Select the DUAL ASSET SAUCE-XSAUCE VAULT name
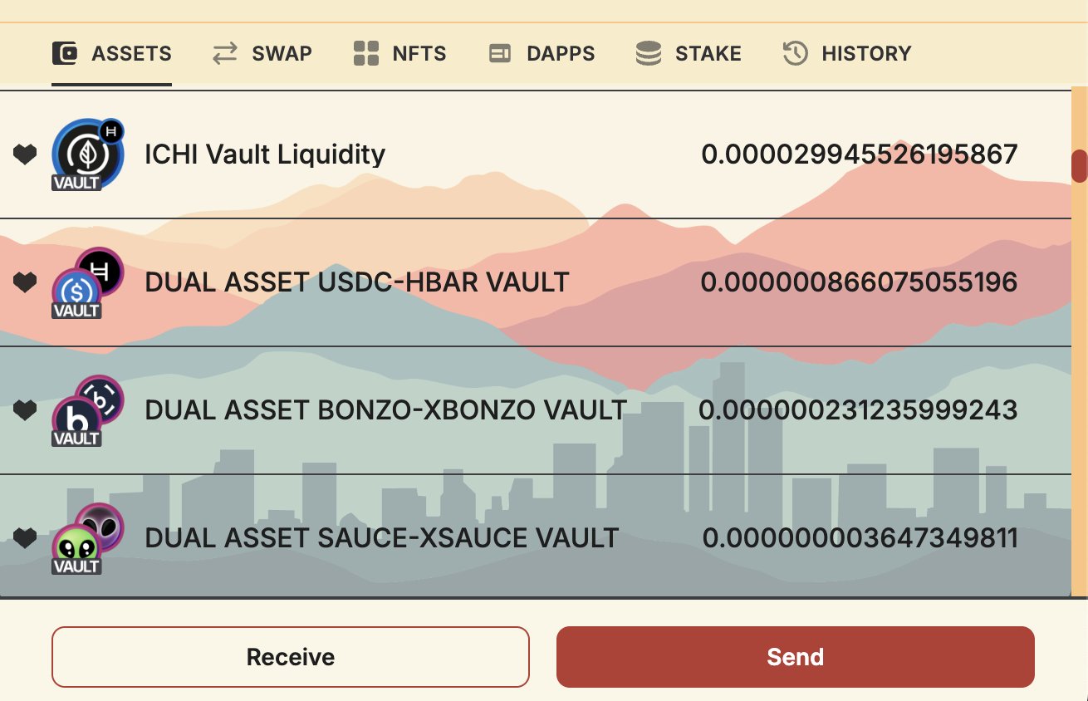The image size is (1088, 701). (x=381, y=538)
